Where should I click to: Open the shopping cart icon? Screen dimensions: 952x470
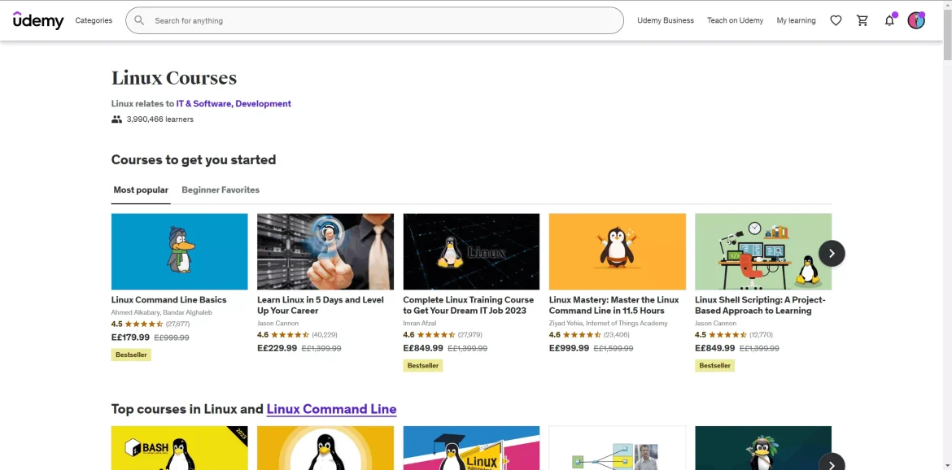tap(862, 20)
